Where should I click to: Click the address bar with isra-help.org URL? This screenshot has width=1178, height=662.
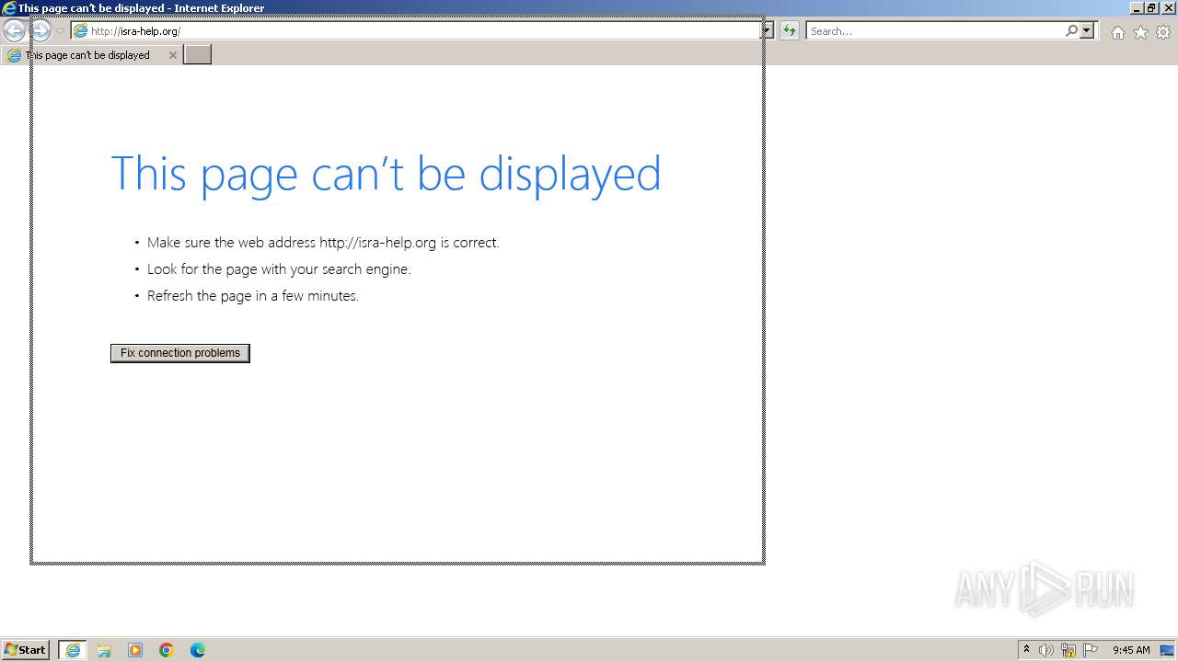point(417,31)
